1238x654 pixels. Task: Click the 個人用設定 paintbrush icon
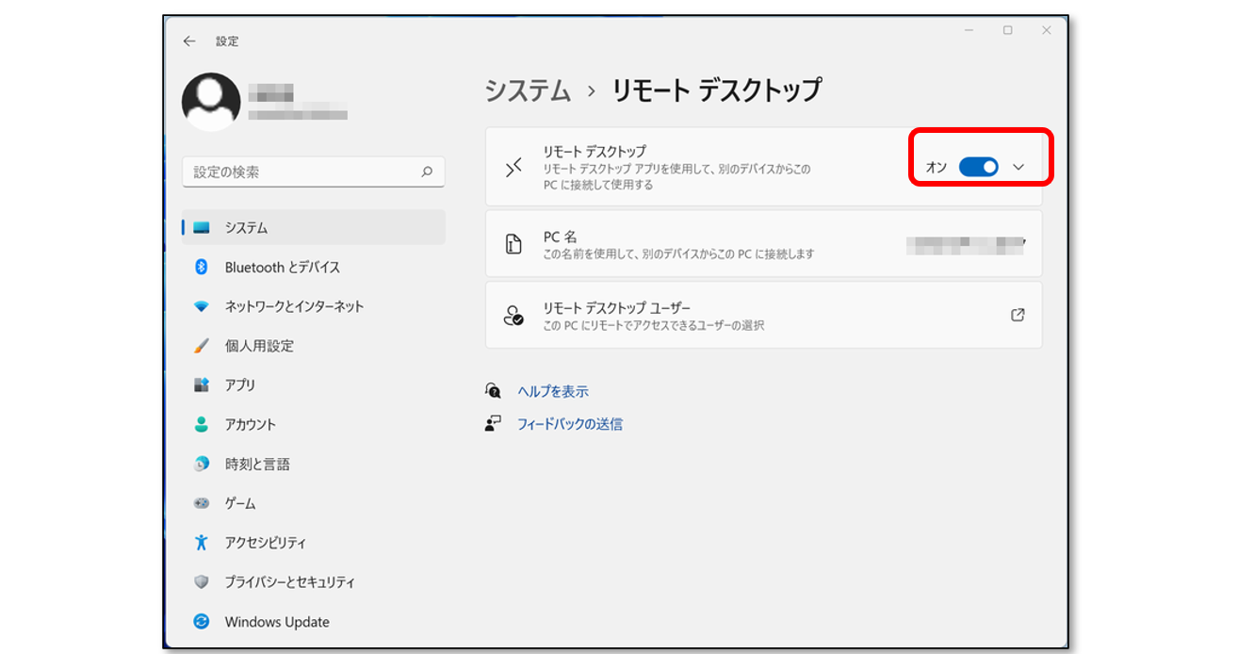[x=201, y=346]
